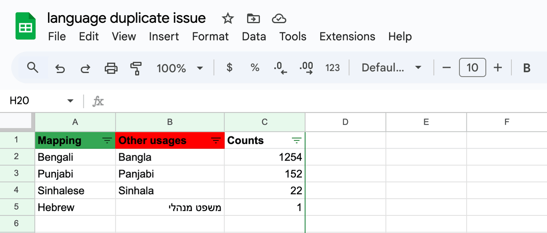Click the font size 10 field
547x233 pixels.
[473, 68]
